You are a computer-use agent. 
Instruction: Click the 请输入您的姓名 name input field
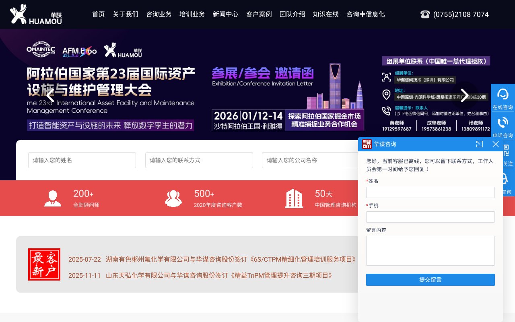pyautogui.click(x=82, y=160)
